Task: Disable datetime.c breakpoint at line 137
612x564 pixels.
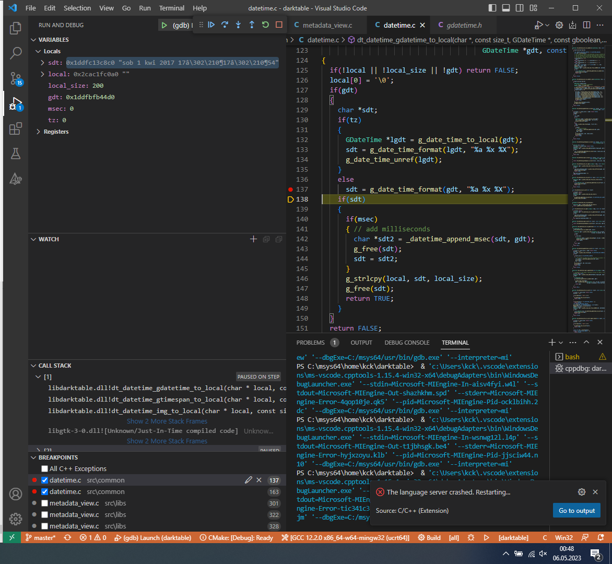Action: coord(44,480)
